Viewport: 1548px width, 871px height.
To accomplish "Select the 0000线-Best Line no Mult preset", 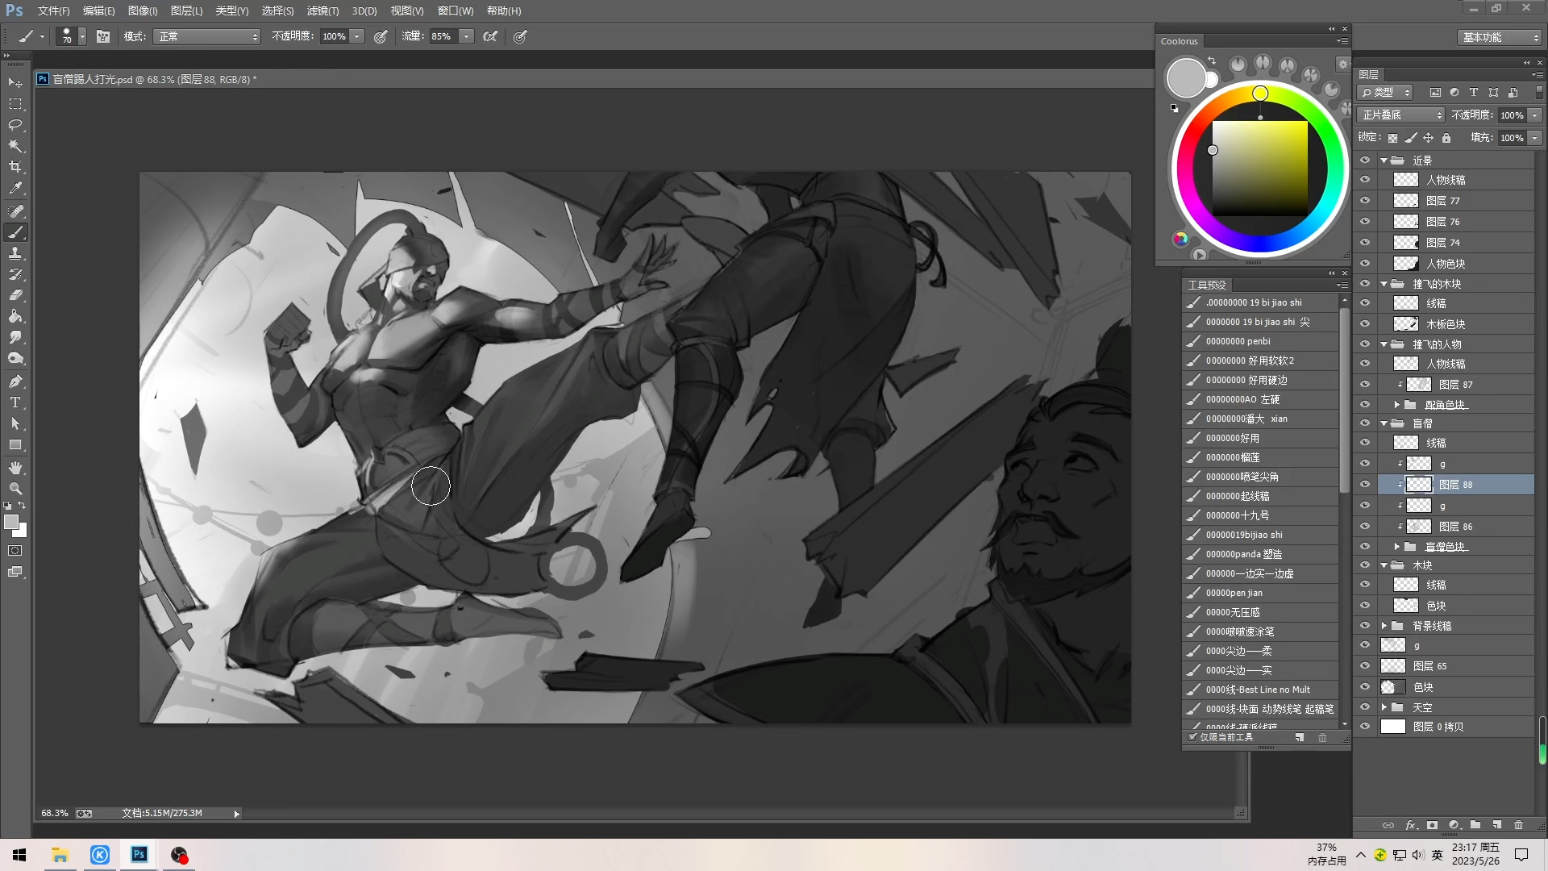I will [1260, 690].
